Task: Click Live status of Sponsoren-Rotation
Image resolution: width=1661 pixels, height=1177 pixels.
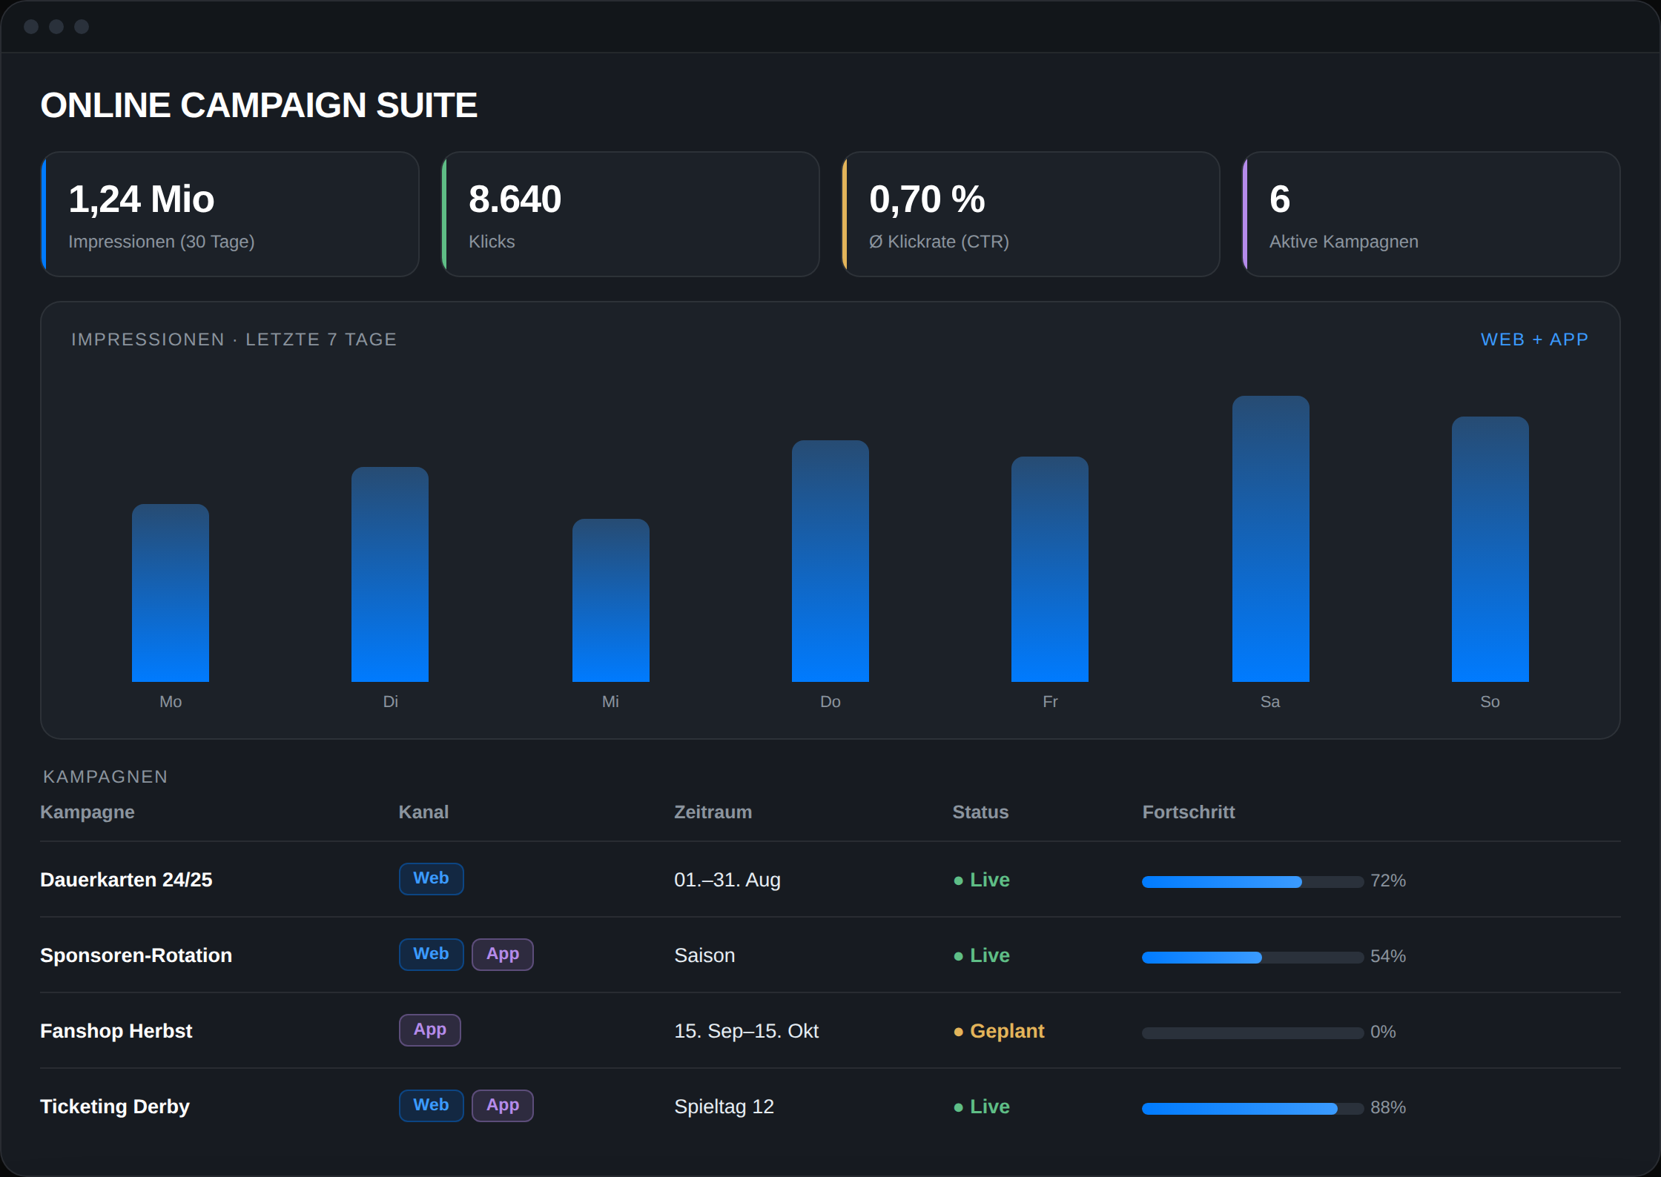Action: click(x=982, y=955)
